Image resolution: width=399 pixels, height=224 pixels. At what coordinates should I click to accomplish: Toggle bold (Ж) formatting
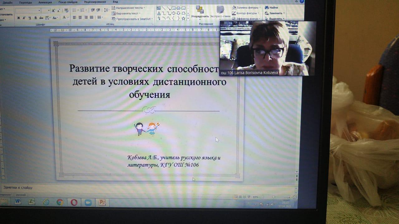coord(18,18)
